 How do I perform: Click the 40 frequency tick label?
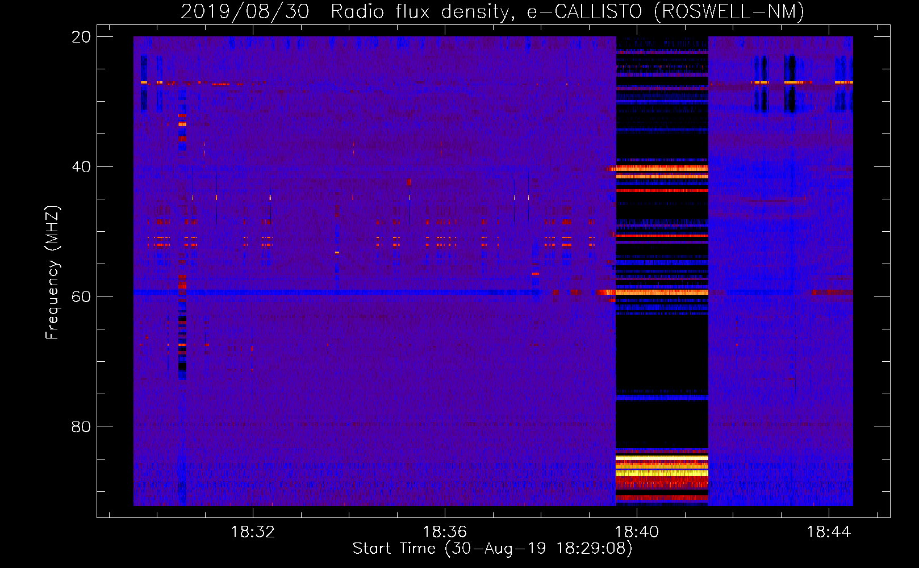(81, 167)
